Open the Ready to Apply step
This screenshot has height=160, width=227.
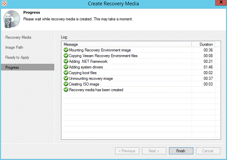17,57
